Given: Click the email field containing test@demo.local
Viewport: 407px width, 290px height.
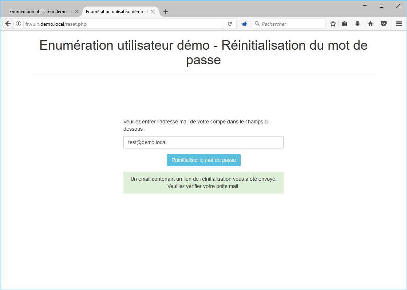Looking at the screenshot, I should (x=203, y=142).
